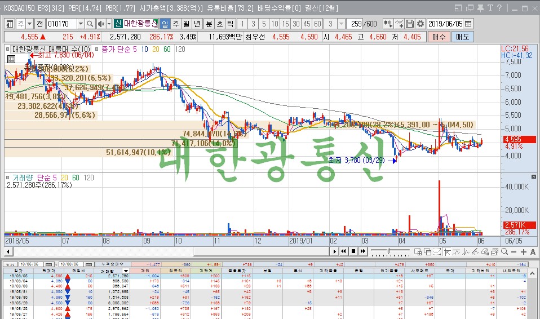The height and width of the screenshot is (319, 540).
Task: Expand stock code 010170 dropdown arrow
Action: coord(81,24)
